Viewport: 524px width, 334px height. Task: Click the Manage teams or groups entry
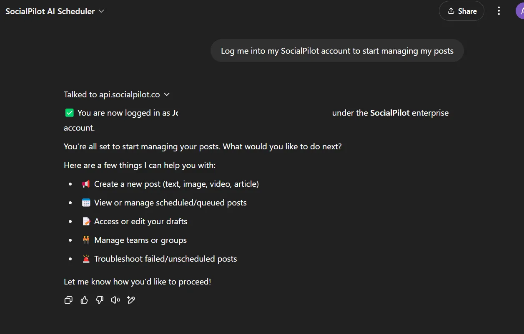coord(140,240)
